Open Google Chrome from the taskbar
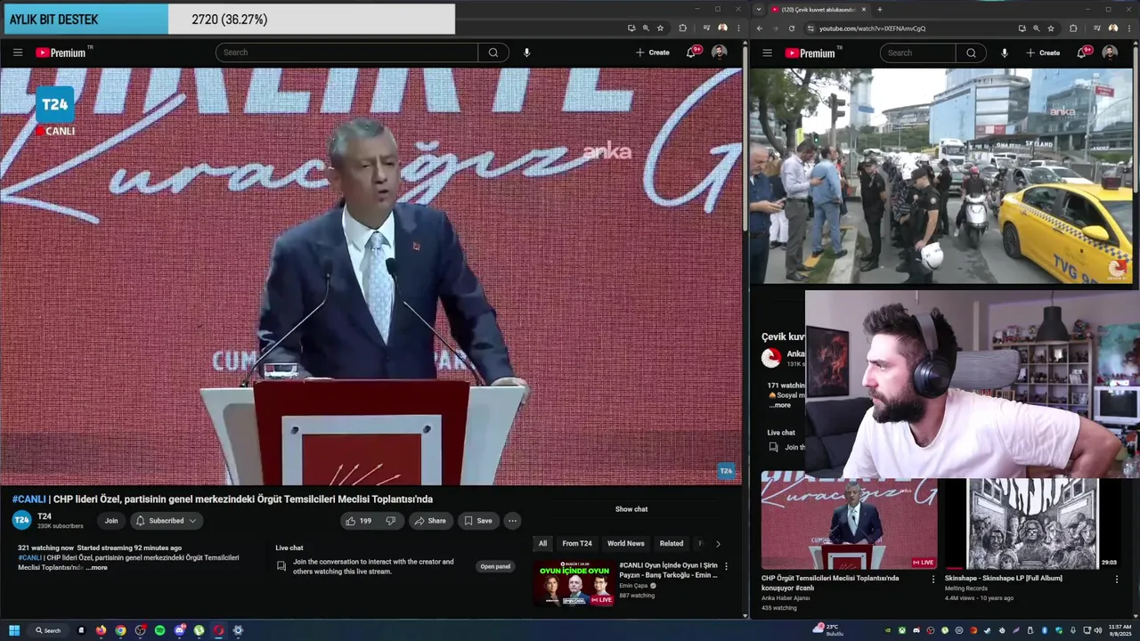Image resolution: width=1140 pixels, height=641 pixels. click(x=121, y=630)
